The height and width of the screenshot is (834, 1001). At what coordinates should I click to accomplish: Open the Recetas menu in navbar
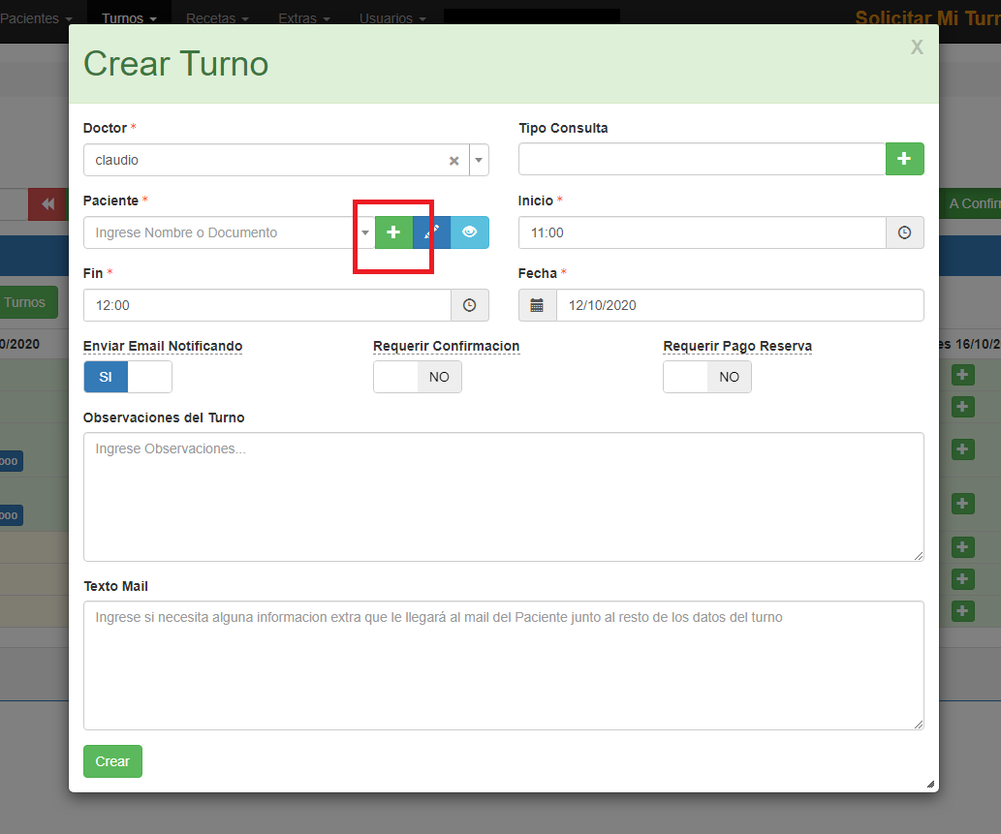217,18
